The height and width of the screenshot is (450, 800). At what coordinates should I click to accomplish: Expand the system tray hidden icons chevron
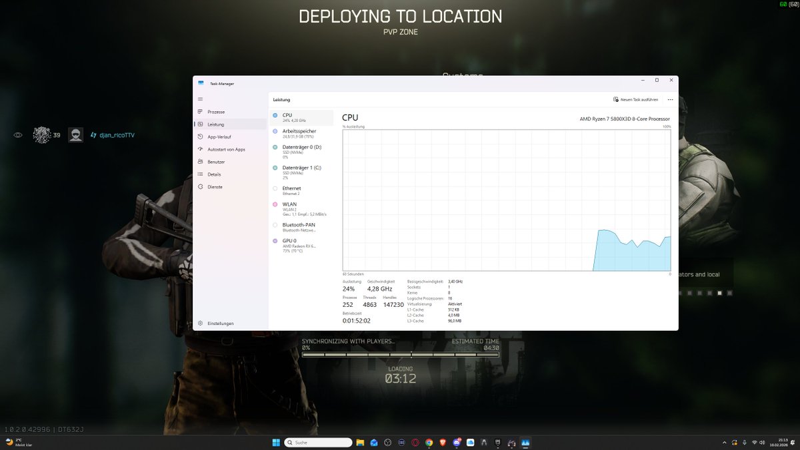(725, 443)
